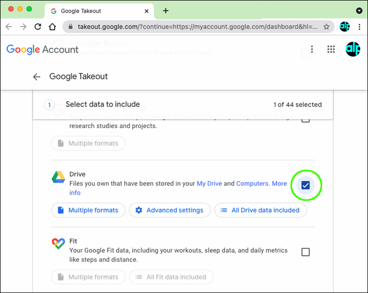Open a new browser tab
This screenshot has height=293, width=368.
(x=166, y=10)
